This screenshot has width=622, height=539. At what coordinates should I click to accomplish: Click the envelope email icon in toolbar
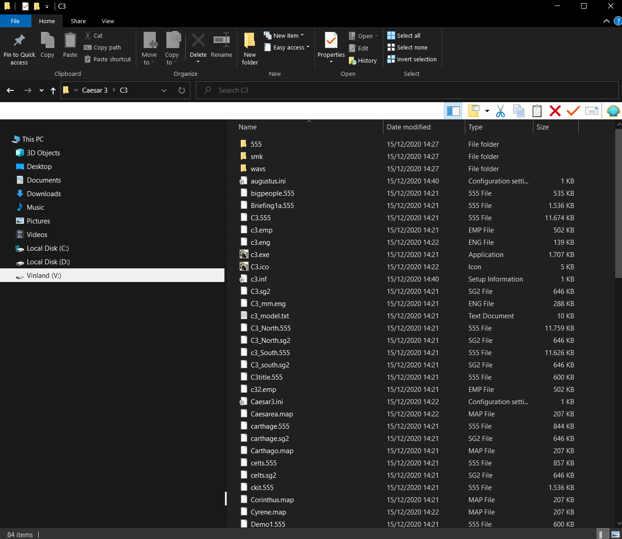(591, 111)
